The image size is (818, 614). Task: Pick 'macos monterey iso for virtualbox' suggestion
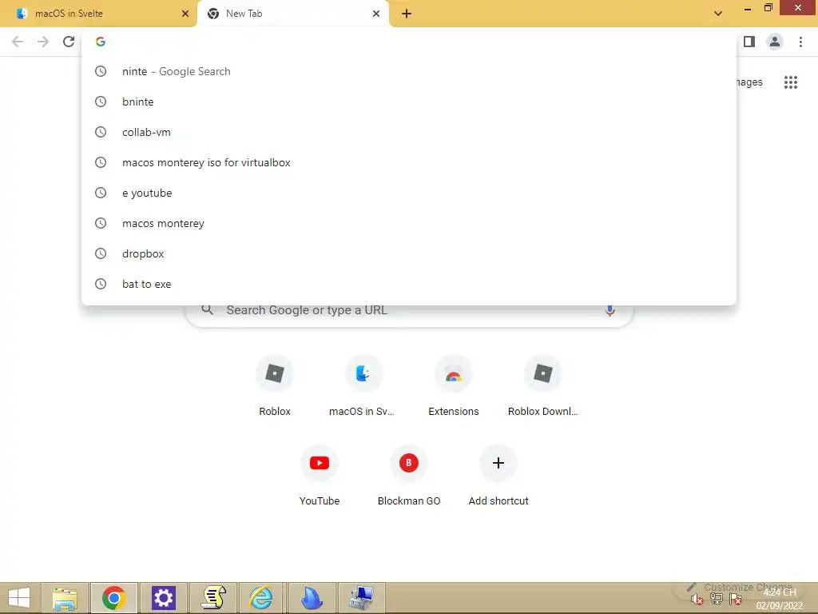tap(409, 162)
